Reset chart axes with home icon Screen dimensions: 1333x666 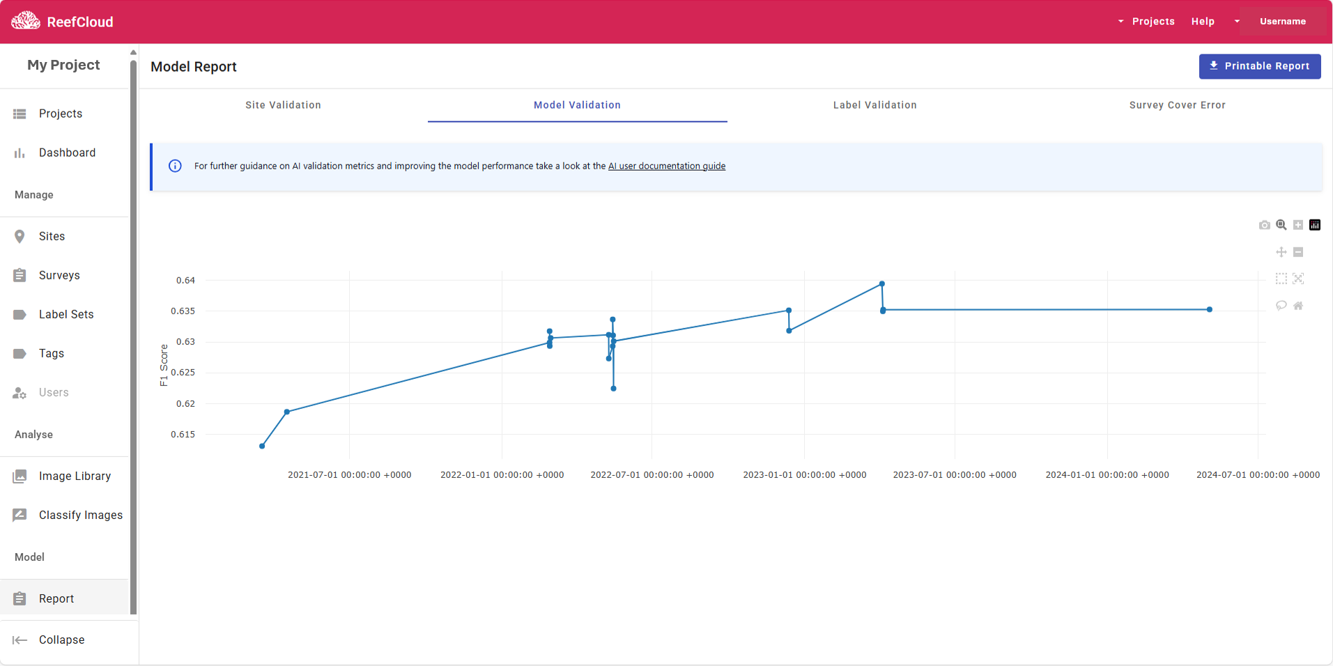coord(1297,305)
